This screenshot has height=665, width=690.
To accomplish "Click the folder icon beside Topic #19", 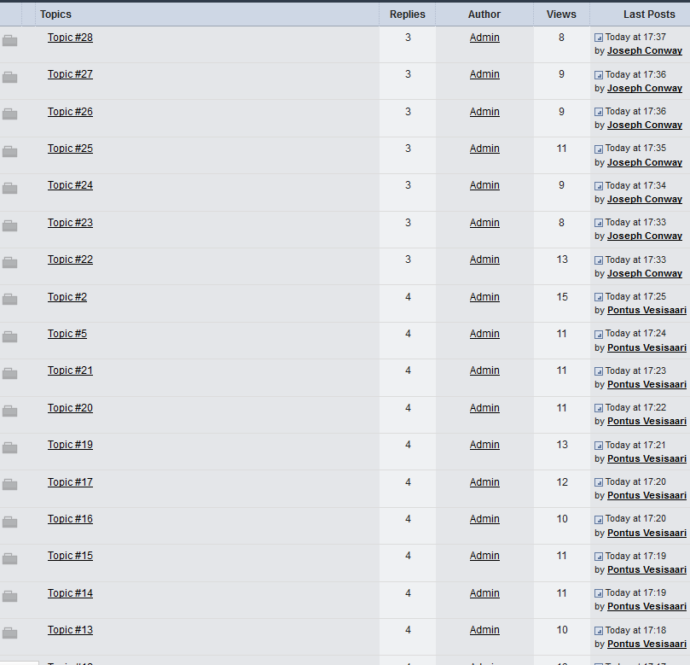I will point(9,448).
